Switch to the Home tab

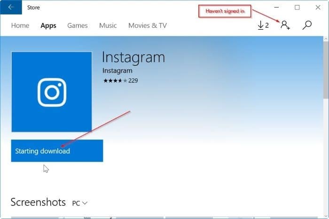pos(20,25)
